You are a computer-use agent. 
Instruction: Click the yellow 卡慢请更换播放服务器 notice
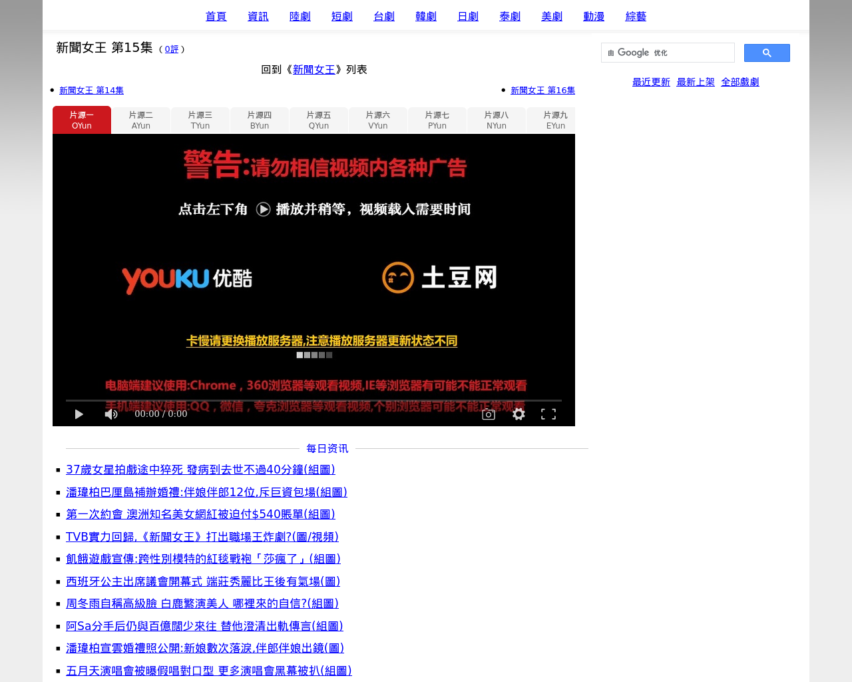tap(321, 341)
